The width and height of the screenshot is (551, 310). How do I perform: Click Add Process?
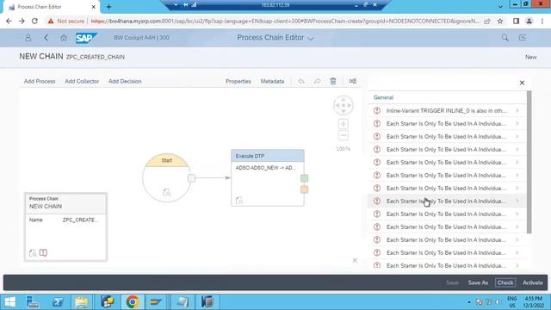click(x=40, y=81)
